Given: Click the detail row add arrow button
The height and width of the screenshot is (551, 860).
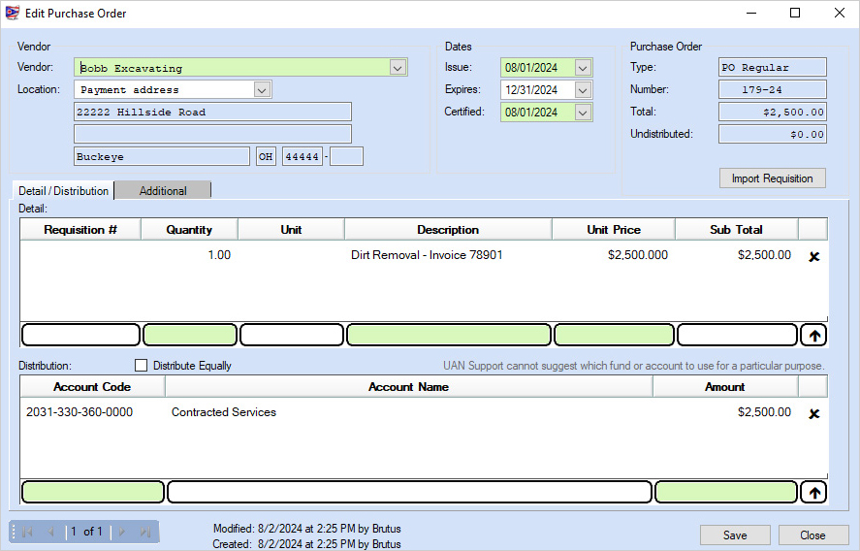Looking at the screenshot, I should [x=814, y=336].
